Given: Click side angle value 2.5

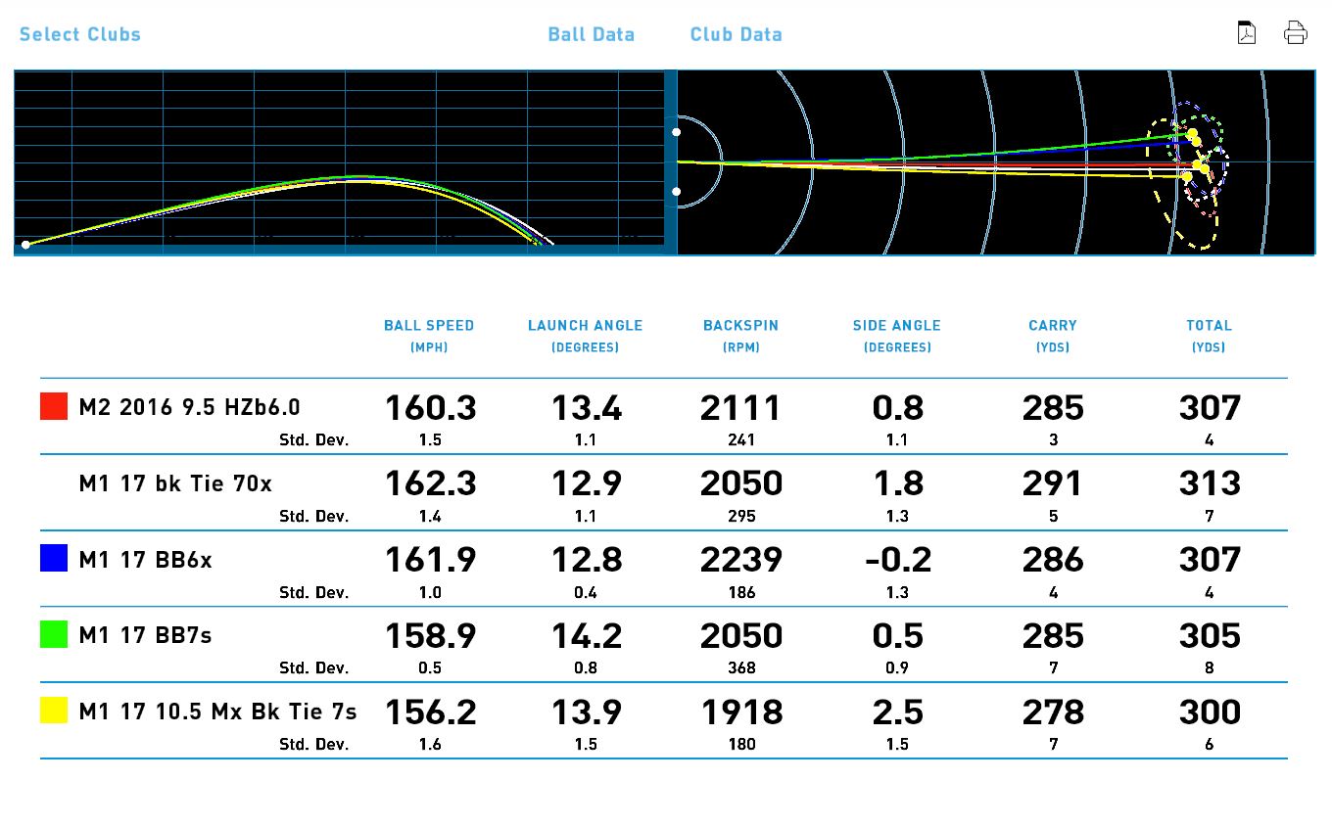Looking at the screenshot, I should [897, 712].
